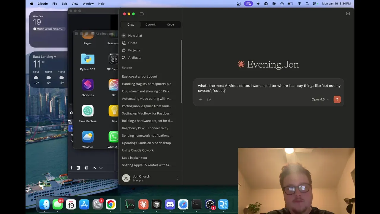
Task: Click the purple screen sharing icon in menu bar
Action: [248, 4]
